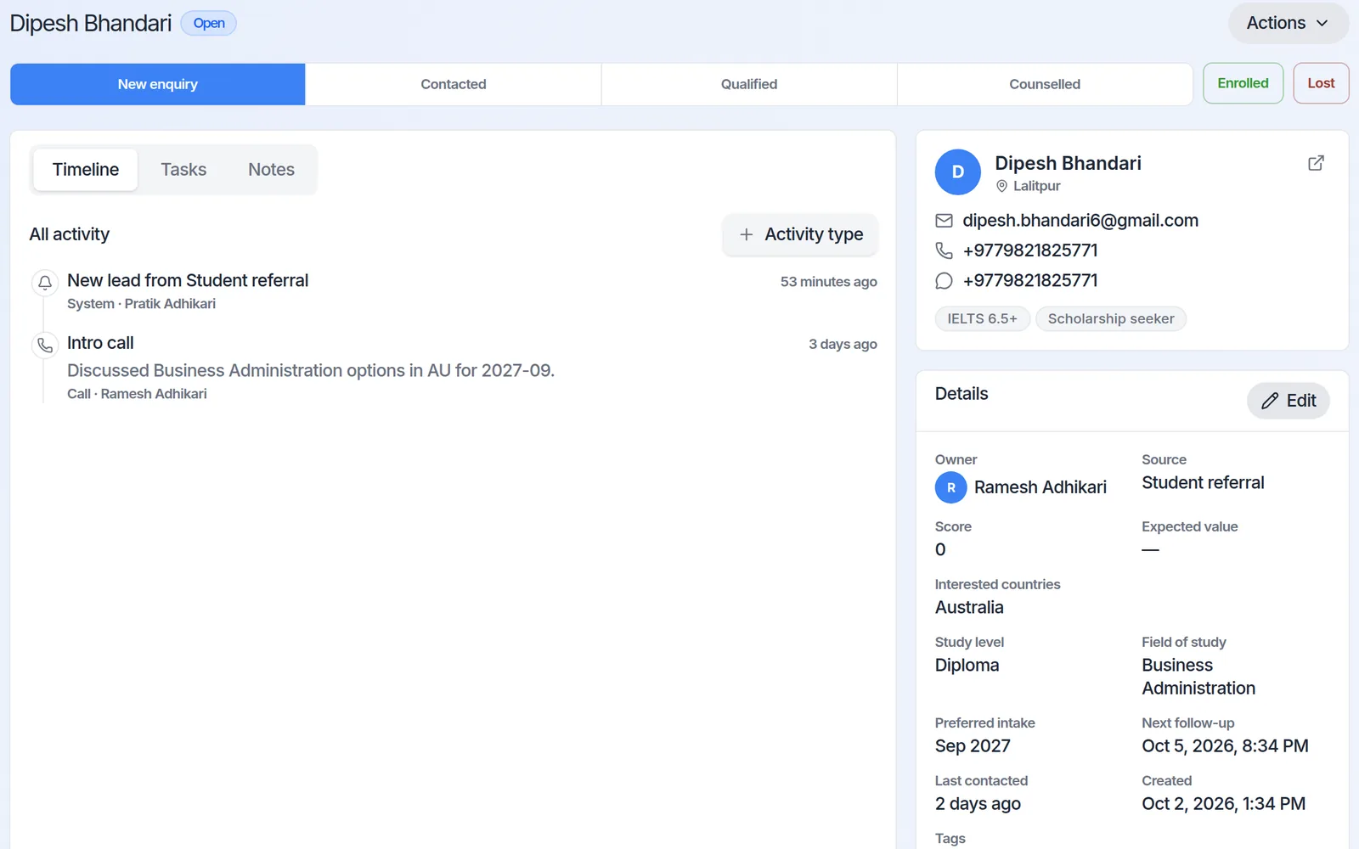Click the Interested countries value Australia
1359x849 pixels.
[x=969, y=608]
